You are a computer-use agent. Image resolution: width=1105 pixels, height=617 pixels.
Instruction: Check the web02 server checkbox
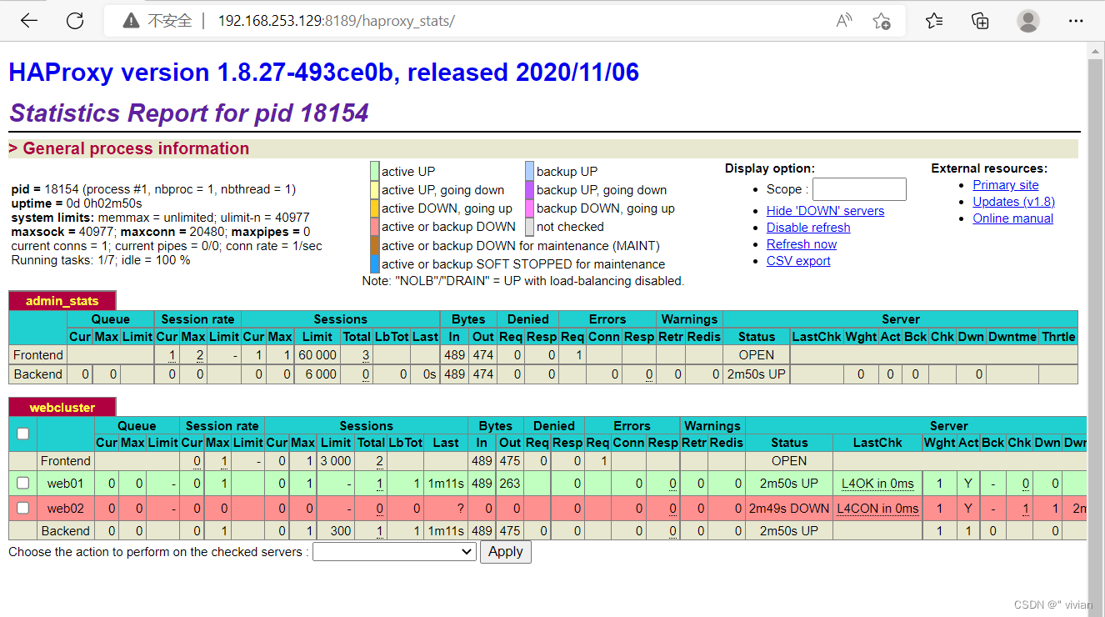click(x=22, y=508)
